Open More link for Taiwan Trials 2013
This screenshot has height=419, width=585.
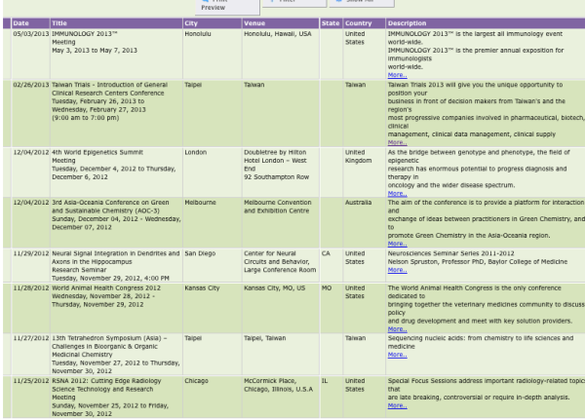396,142
